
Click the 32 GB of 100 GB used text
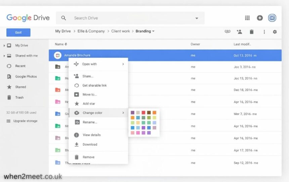click(x=21, y=112)
